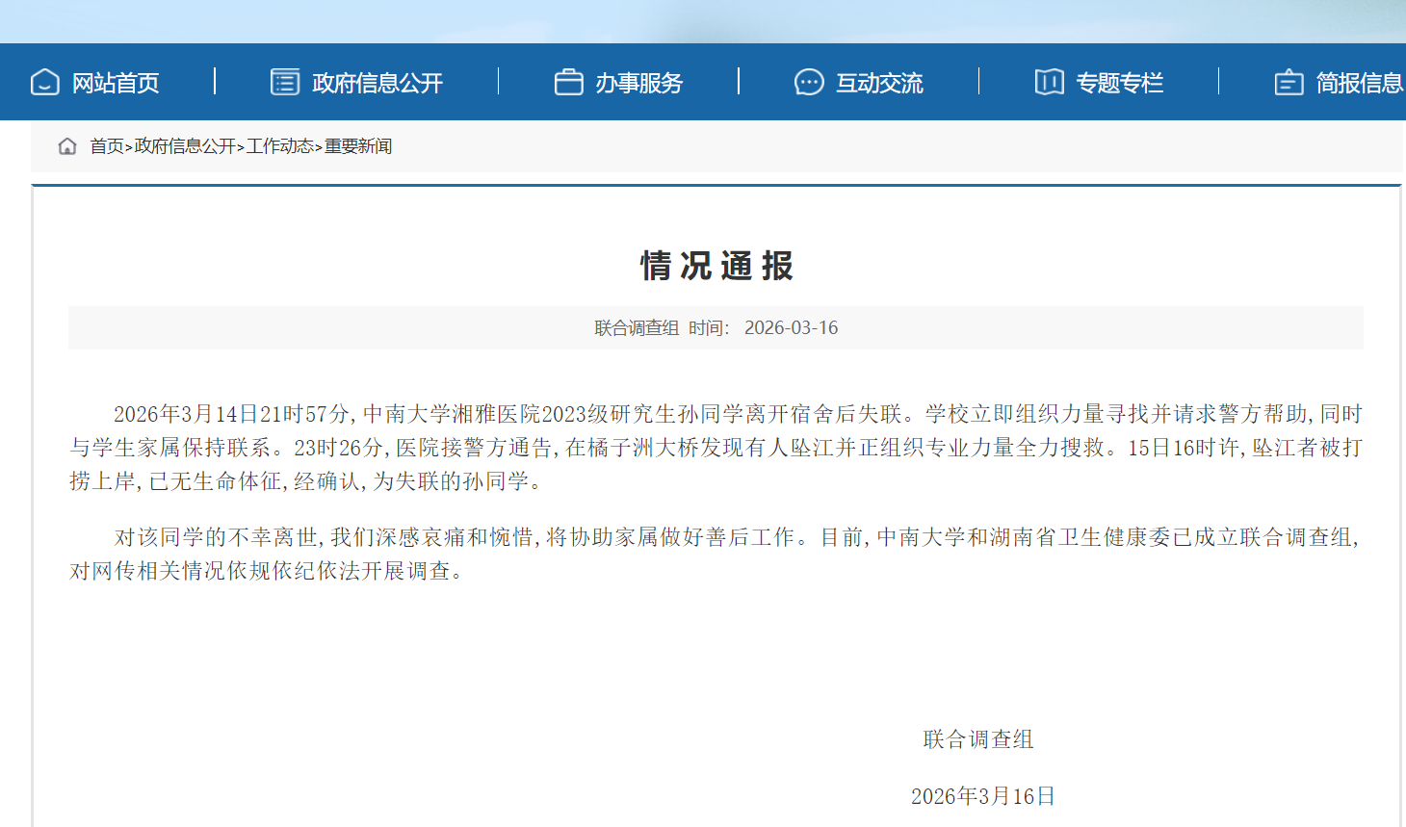Open the 政府信息公开 item in the top navigation
The image size is (1406, 827).
[x=378, y=84]
